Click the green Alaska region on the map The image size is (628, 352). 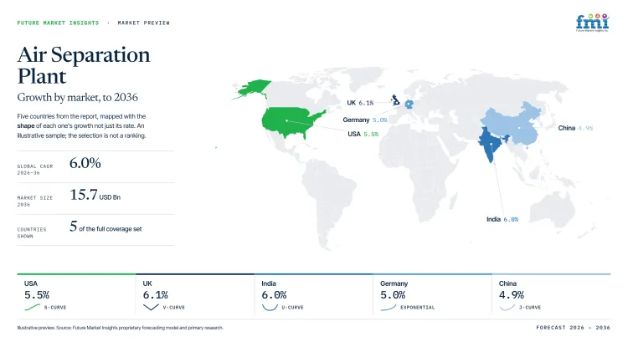pos(252,89)
